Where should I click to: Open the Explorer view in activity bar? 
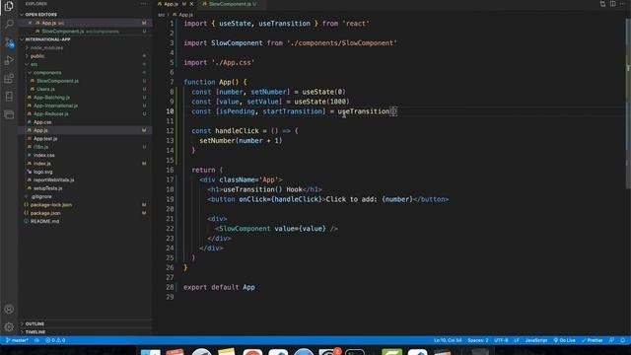pos(9,6)
